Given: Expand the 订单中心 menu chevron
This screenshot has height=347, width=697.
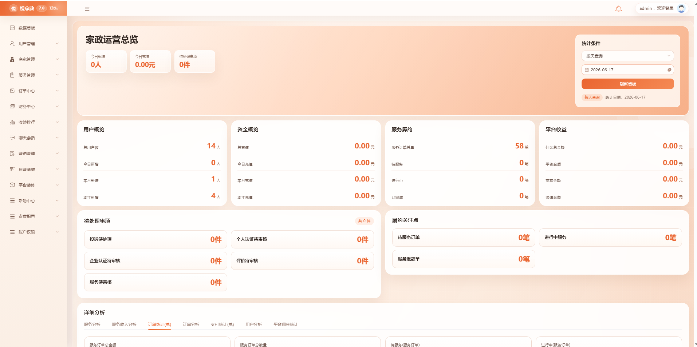Looking at the screenshot, I should pyautogui.click(x=57, y=91).
